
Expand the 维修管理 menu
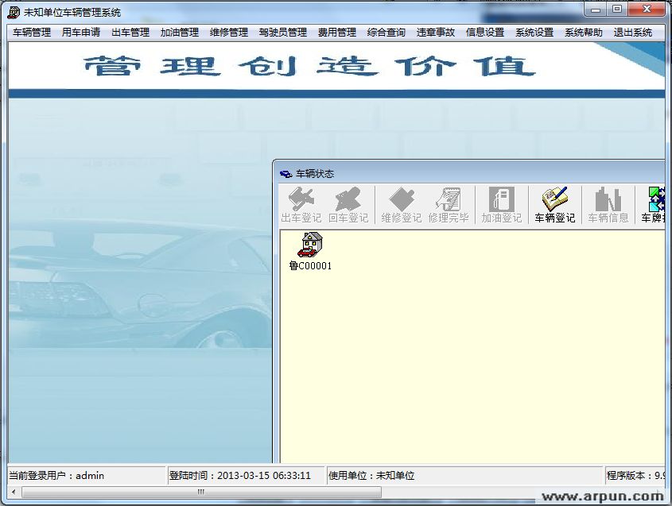click(x=229, y=33)
